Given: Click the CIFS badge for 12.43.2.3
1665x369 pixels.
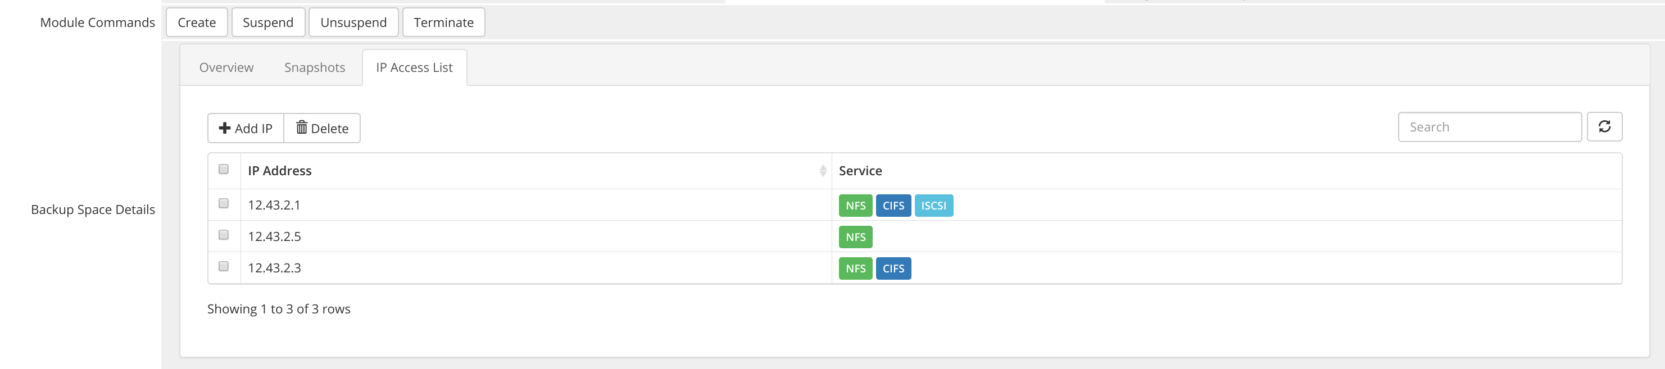Looking at the screenshot, I should pyautogui.click(x=893, y=268).
